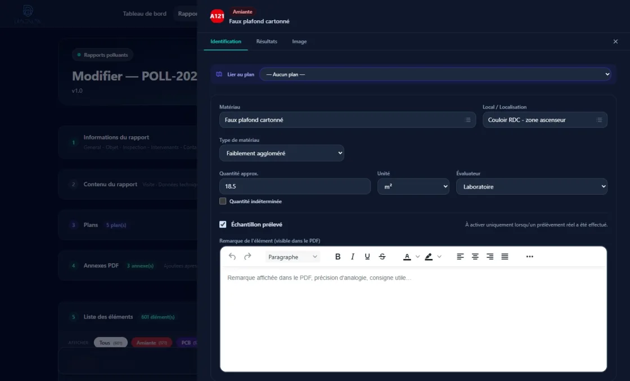Click the 3 annexe(s) label
This screenshot has height=381, width=630.
[x=140, y=266]
